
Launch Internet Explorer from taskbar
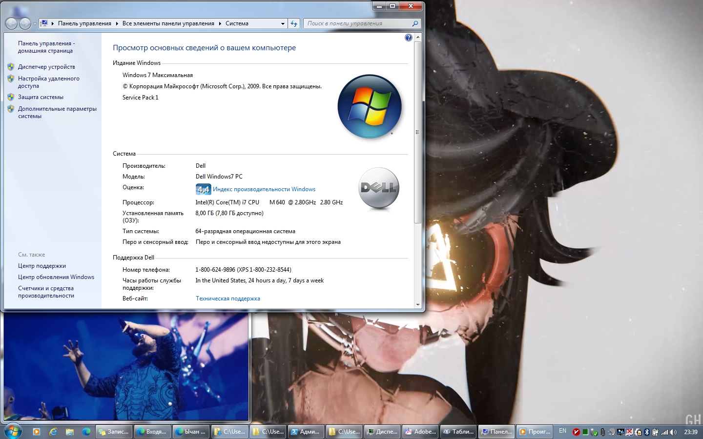point(53,432)
